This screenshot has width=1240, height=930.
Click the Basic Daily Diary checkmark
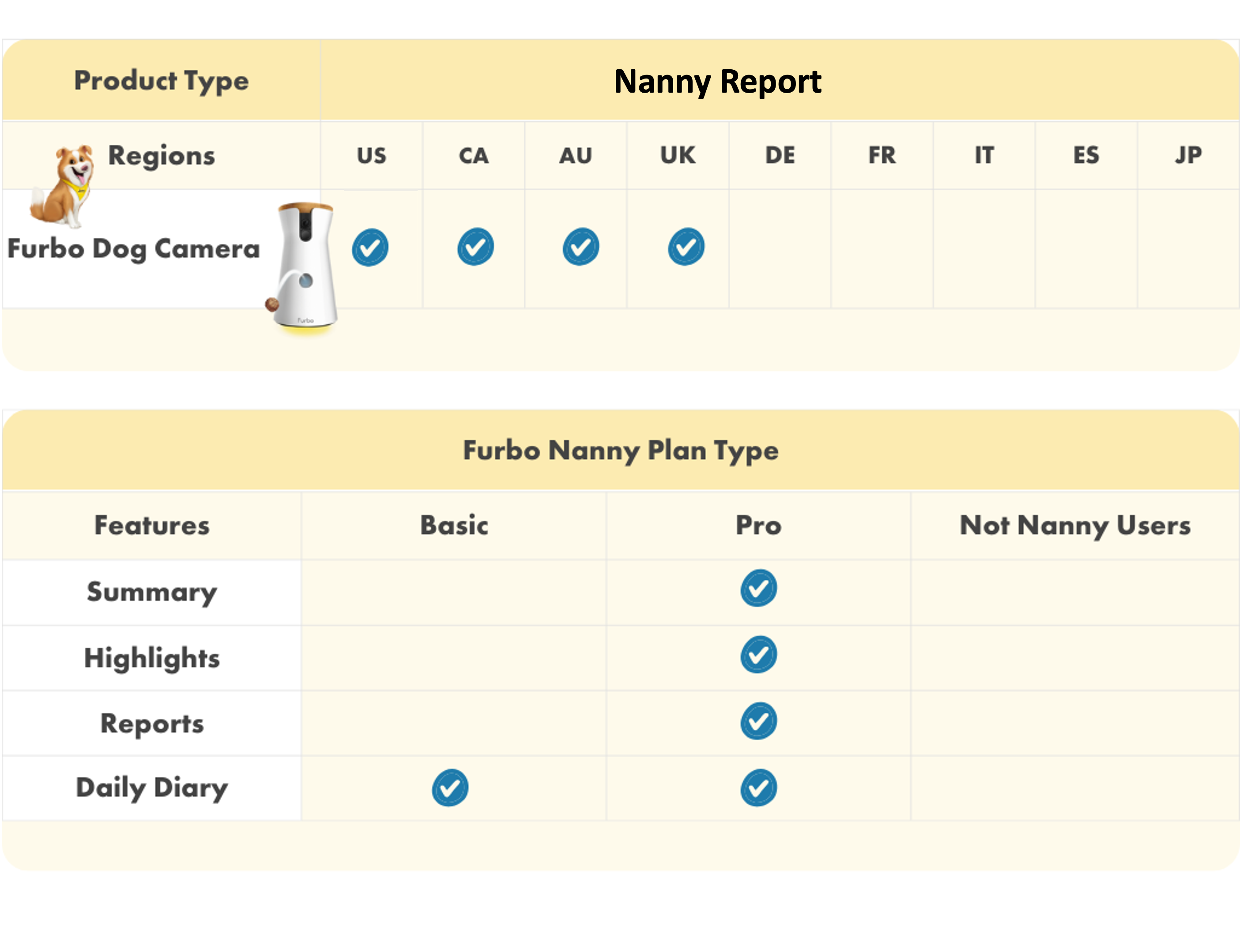(450, 787)
